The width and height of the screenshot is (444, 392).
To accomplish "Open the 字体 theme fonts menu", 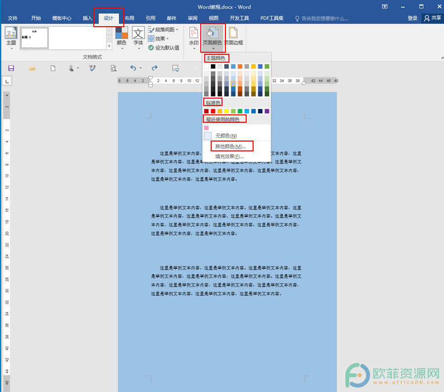I will coord(138,38).
